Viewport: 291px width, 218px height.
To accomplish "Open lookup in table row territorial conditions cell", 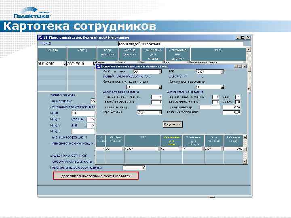I will (x=222, y=149).
